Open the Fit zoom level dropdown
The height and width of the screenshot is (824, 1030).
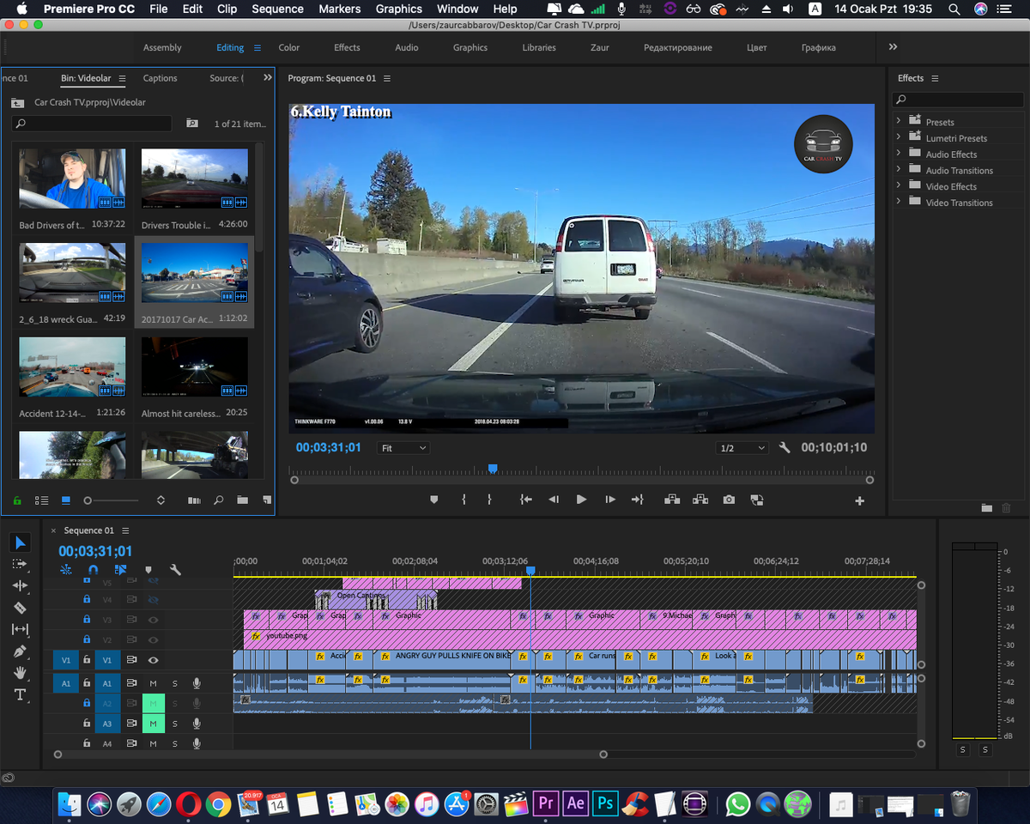click(x=403, y=448)
